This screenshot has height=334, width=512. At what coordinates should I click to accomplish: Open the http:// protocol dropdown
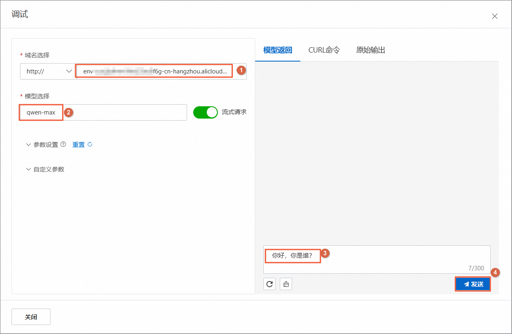click(x=48, y=71)
